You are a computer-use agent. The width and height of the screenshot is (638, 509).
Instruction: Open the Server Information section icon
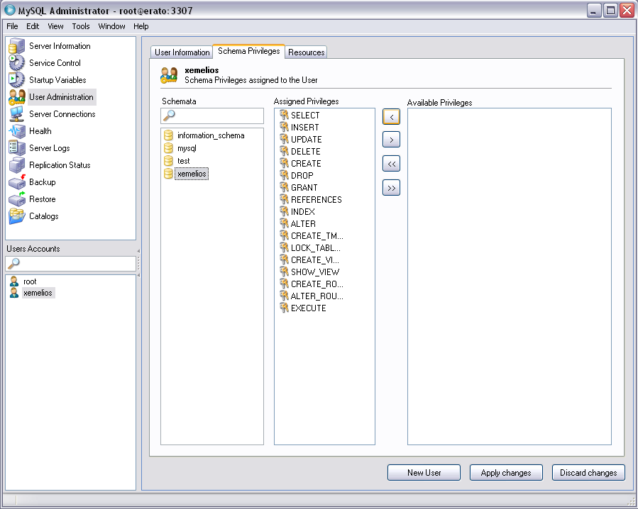click(17, 45)
